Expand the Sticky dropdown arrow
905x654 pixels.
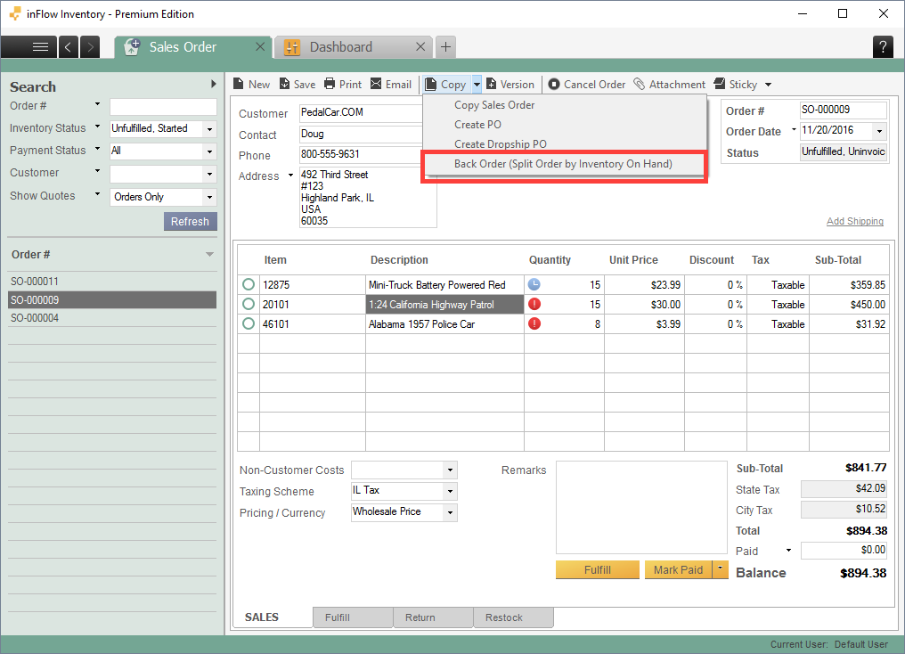click(x=768, y=85)
